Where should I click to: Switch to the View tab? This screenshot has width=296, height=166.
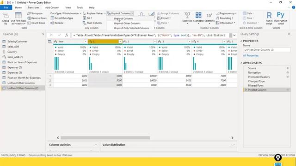tap(68, 7)
